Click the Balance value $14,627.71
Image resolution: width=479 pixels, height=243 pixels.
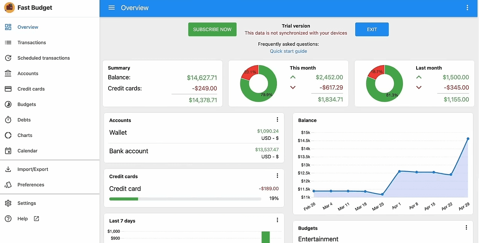(202, 78)
